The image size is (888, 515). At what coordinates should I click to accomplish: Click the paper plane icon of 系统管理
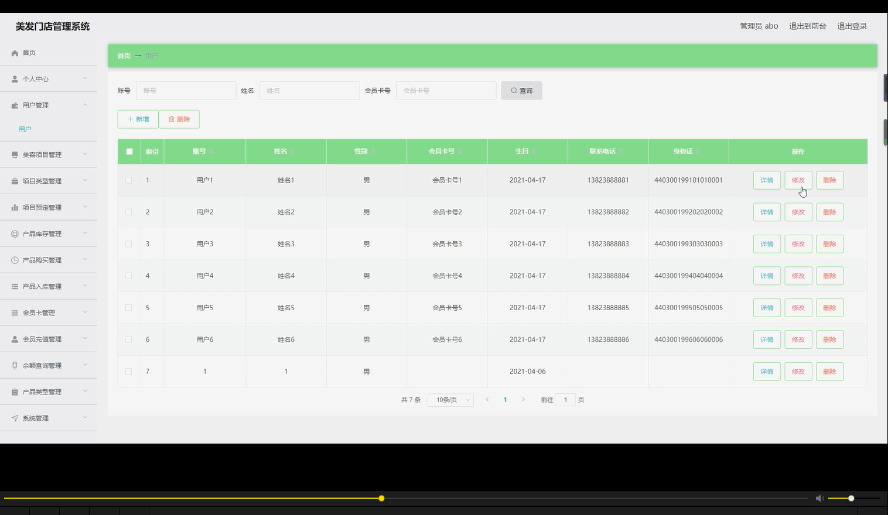(15, 418)
